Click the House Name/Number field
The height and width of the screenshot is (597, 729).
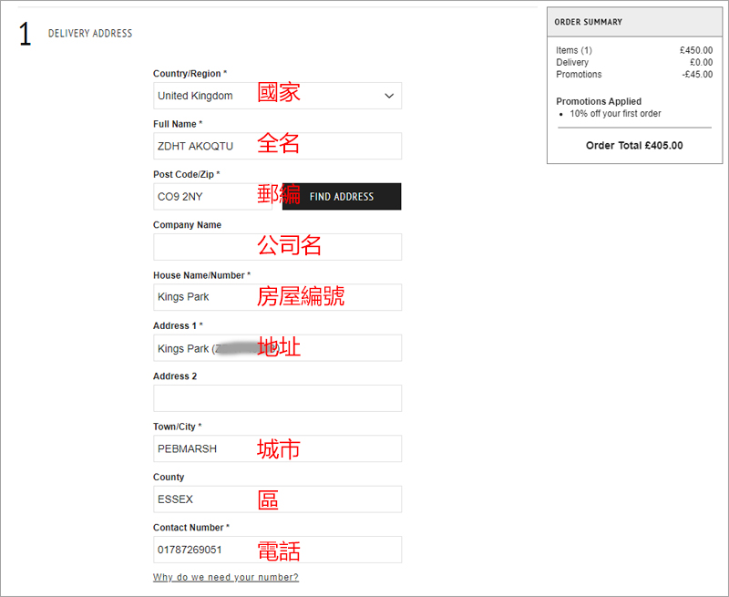click(277, 297)
